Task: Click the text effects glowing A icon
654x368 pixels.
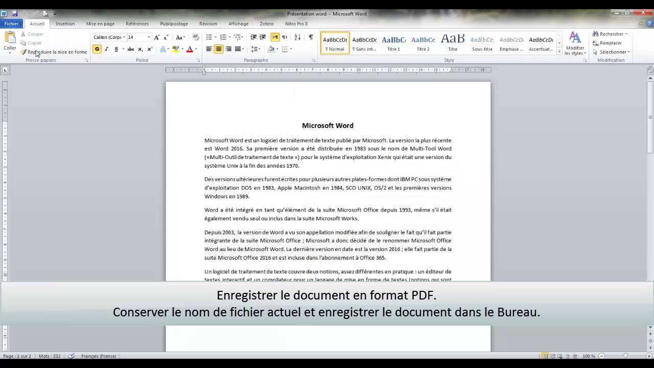Action: point(163,49)
